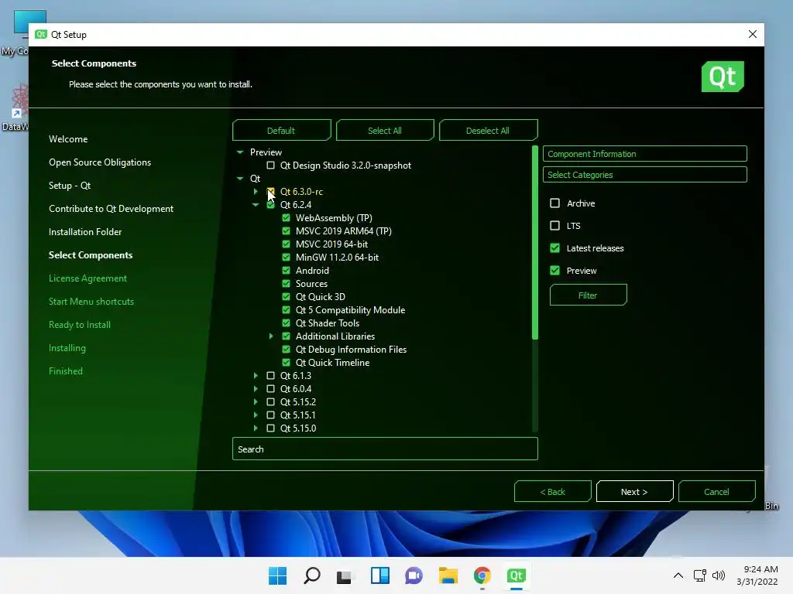Open File Explorer from the taskbar
Screen dimensions: 793x594
448,575
